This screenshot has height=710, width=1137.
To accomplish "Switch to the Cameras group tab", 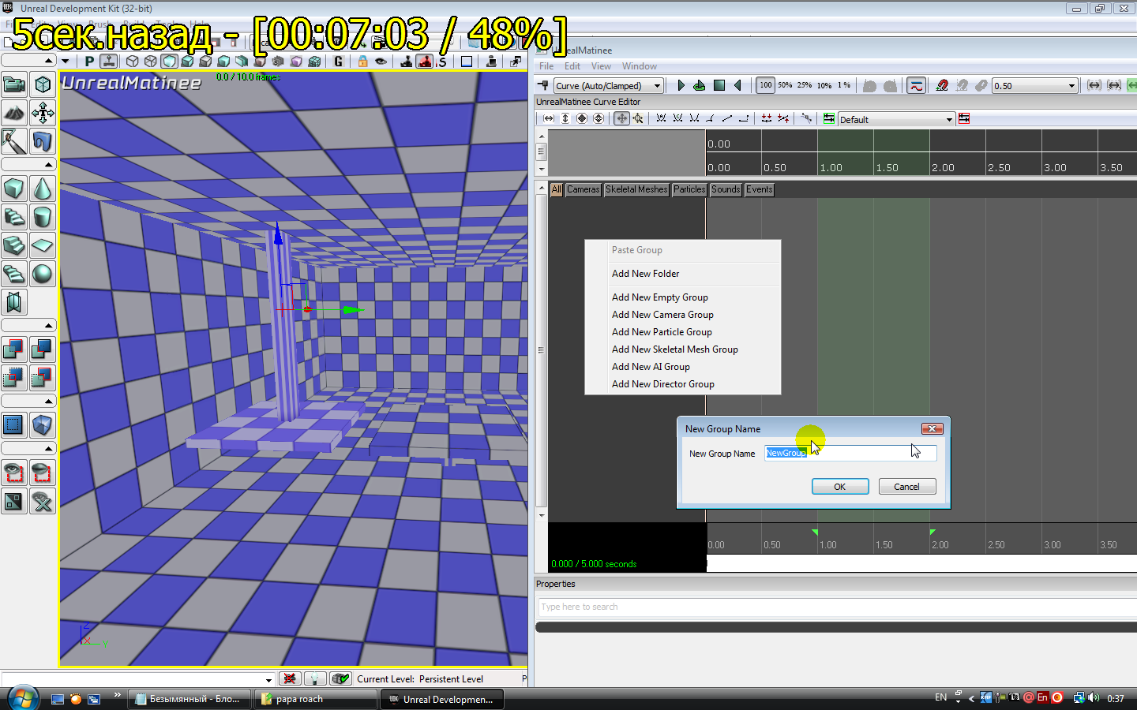I will pyautogui.click(x=583, y=189).
